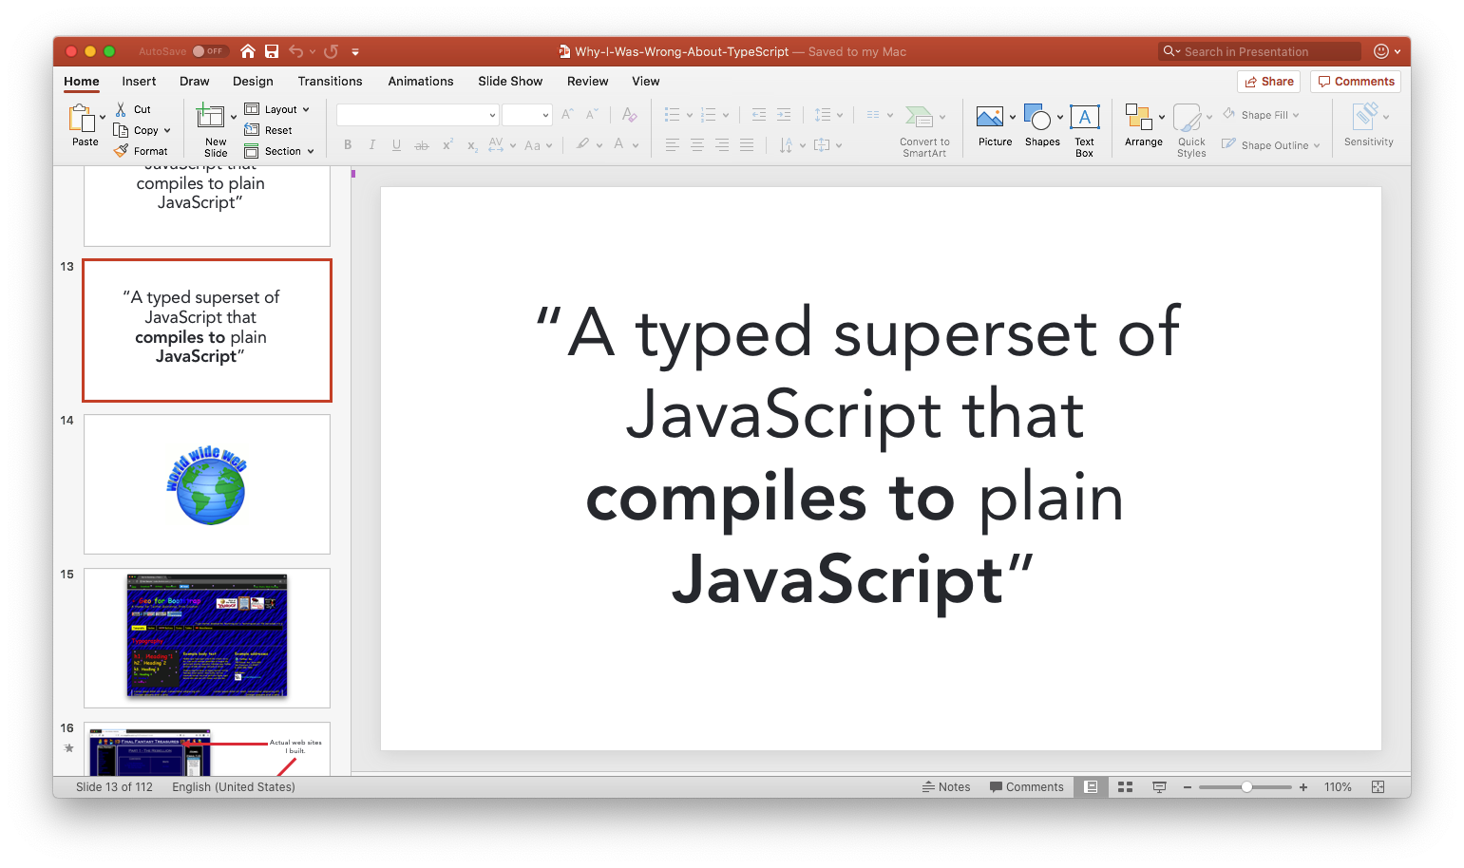Screen dimensions: 1464x868
Task: Click the zoom slider handle
Action: pos(1246,787)
